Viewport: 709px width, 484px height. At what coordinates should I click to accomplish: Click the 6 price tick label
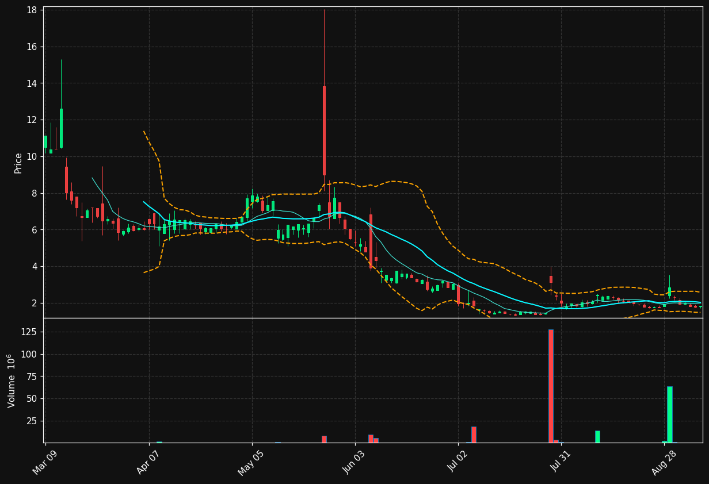coord(35,230)
